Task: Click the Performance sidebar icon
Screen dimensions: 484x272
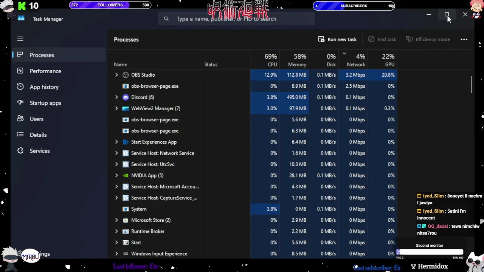Action: click(20, 71)
